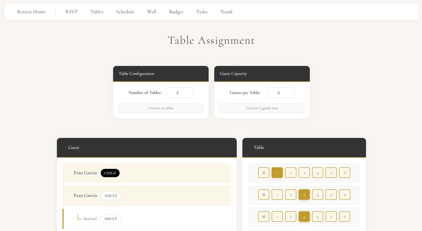This screenshot has height=231, width=422.
Task: Assign child Fran Garcia to table 6
Action: (344, 173)
